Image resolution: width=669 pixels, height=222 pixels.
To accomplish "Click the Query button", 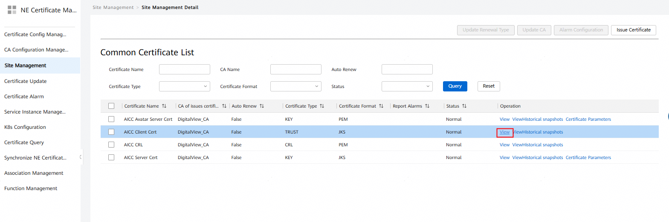I will 455,86.
